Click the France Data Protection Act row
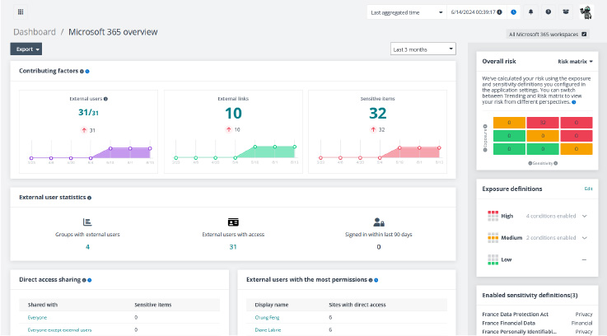 click(x=537, y=315)
